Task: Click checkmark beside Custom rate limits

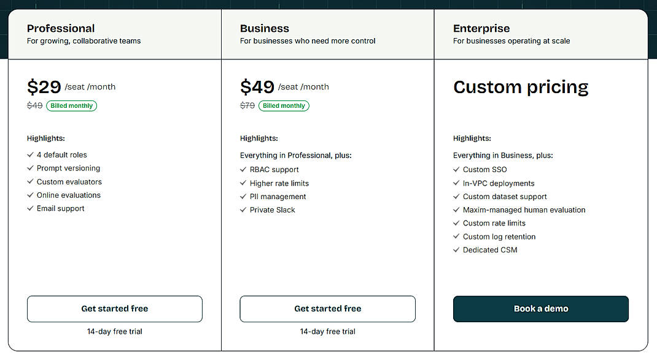Action: (456, 223)
